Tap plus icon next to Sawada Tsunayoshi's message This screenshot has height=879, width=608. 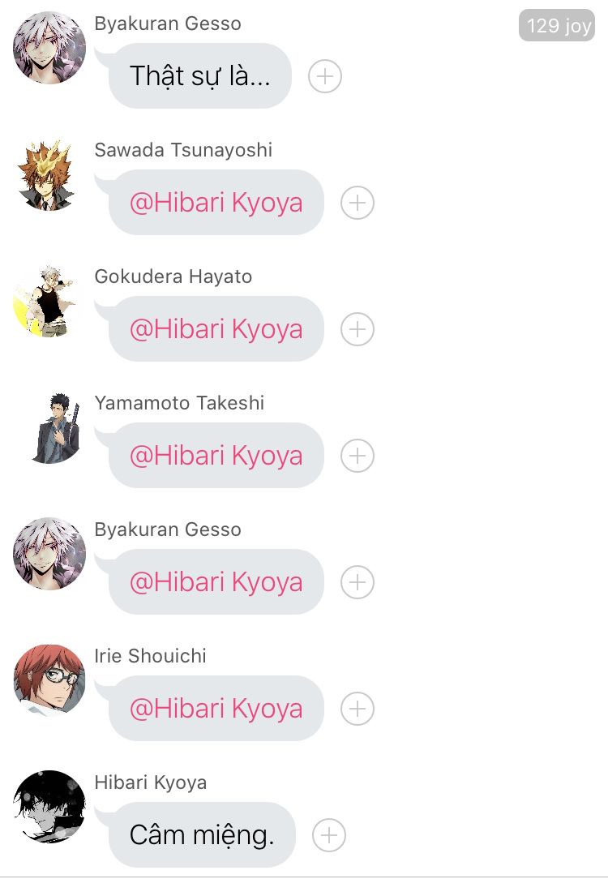pyautogui.click(x=358, y=203)
